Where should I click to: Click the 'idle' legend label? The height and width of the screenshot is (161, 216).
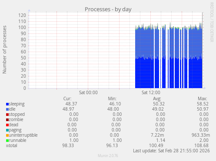click(12, 109)
